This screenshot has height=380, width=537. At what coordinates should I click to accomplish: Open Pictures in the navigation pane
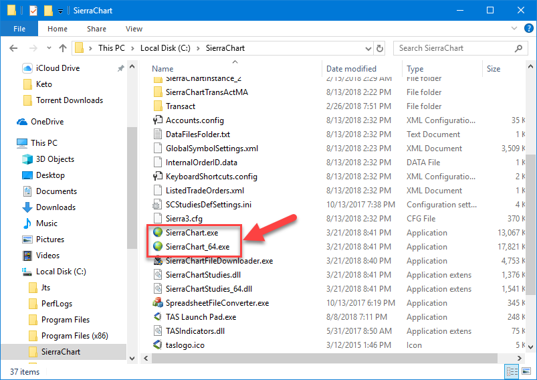[x=50, y=240]
